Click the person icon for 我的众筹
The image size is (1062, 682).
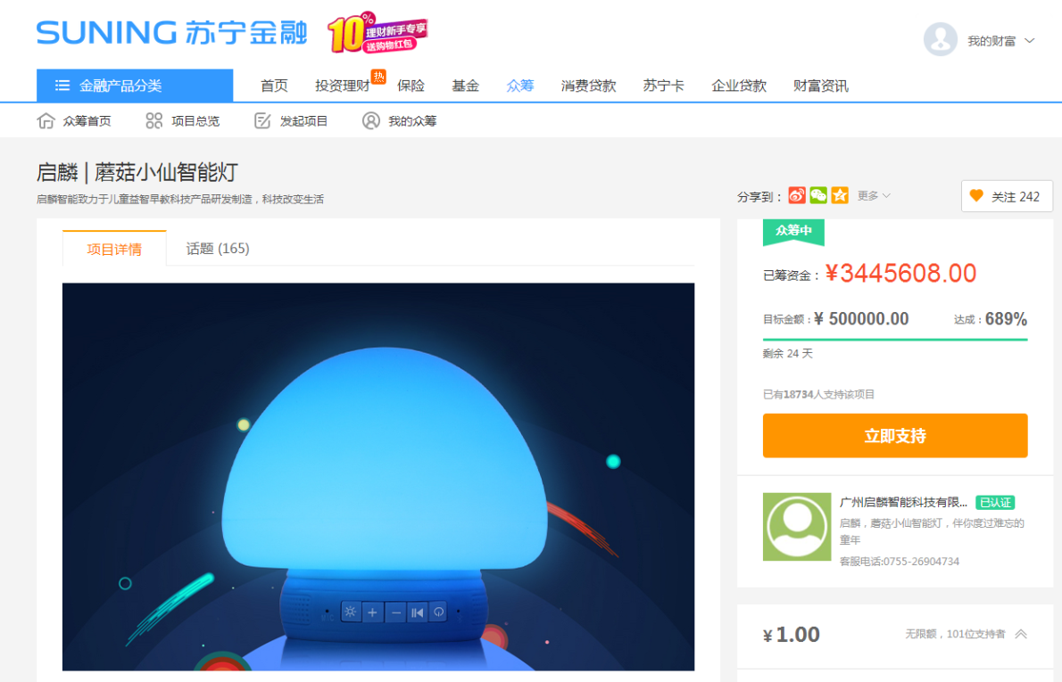[370, 121]
